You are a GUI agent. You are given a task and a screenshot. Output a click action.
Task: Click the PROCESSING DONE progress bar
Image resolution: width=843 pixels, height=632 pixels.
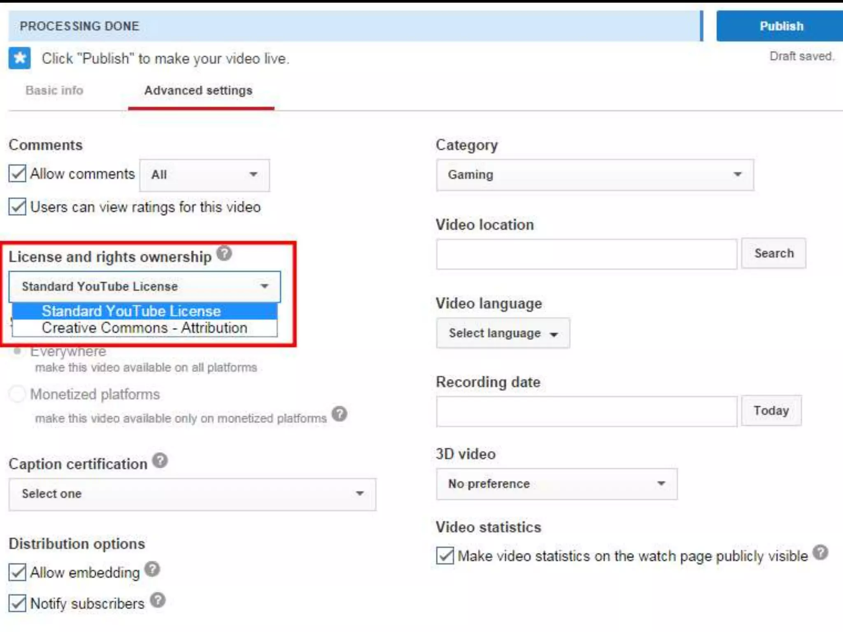tap(354, 26)
